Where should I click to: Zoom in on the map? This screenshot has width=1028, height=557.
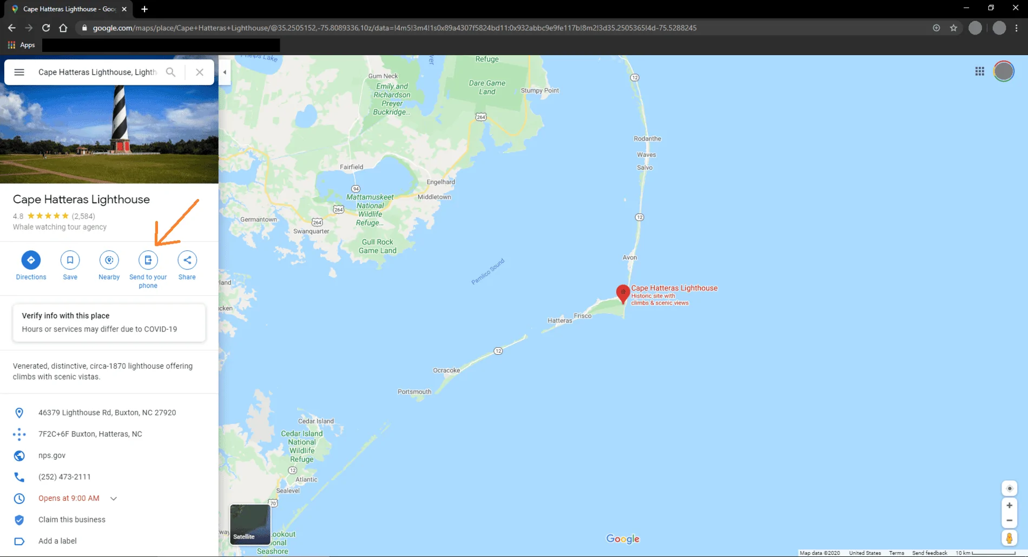tap(1009, 506)
